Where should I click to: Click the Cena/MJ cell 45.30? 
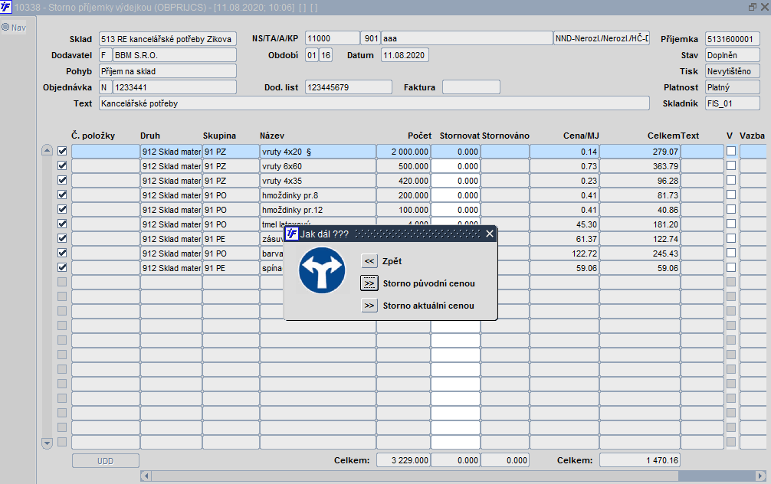coord(564,224)
